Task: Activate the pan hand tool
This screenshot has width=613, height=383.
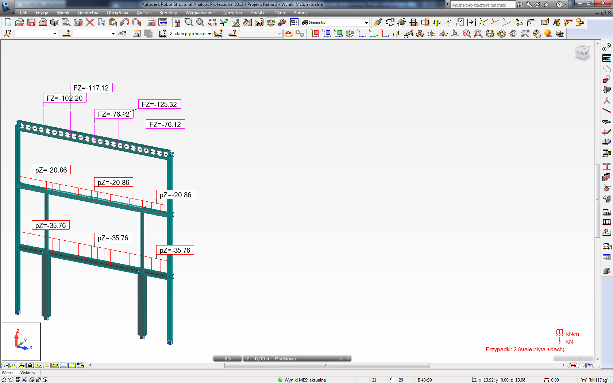Action: [x=537, y=34]
